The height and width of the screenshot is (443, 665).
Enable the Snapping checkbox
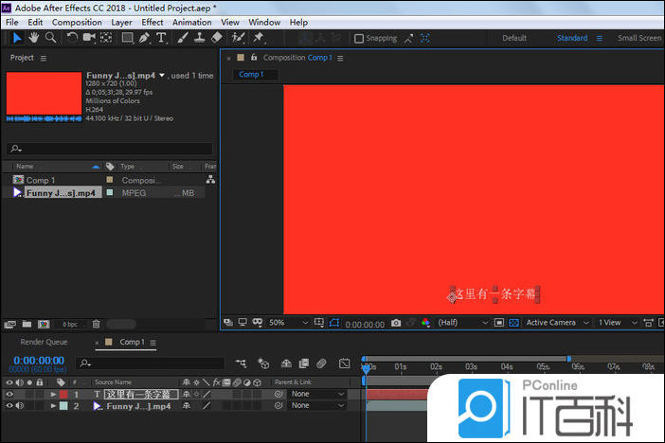click(x=359, y=39)
